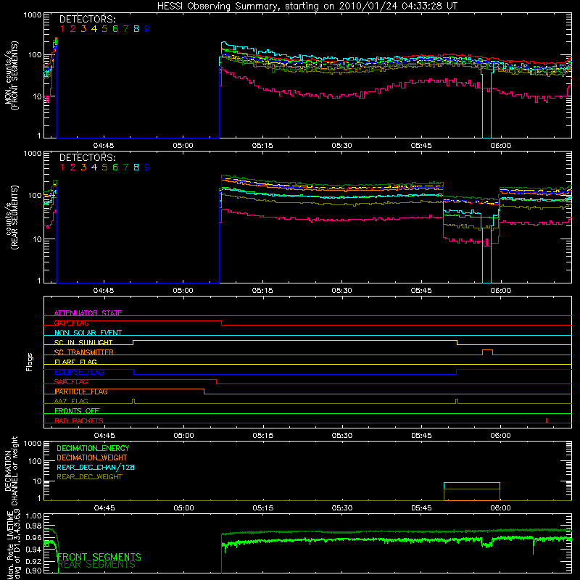Click the DECIMATION_ENERGY legend entry
The height and width of the screenshot is (580, 580).
pos(93,448)
